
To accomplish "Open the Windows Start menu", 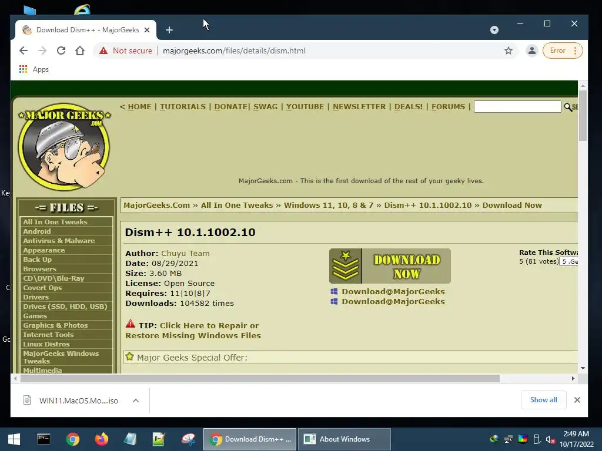I will [14, 439].
